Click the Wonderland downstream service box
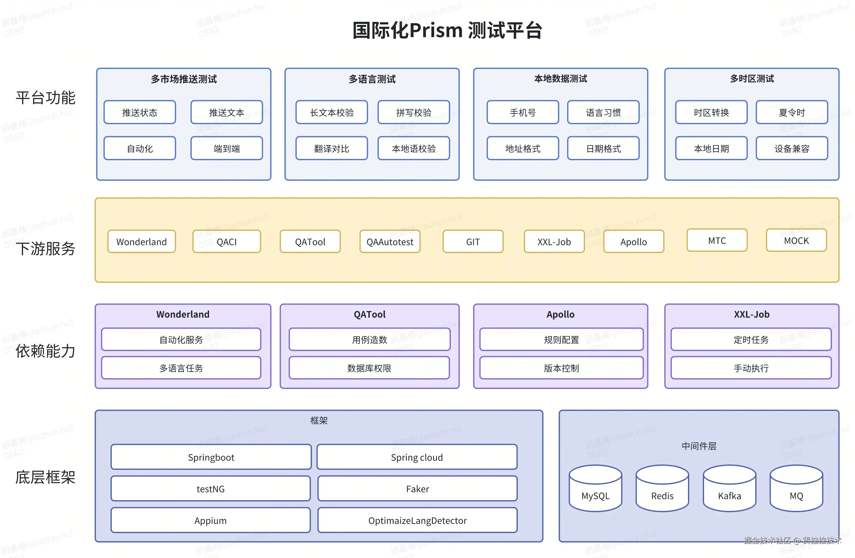The height and width of the screenshot is (558, 855). coord(141,242)
